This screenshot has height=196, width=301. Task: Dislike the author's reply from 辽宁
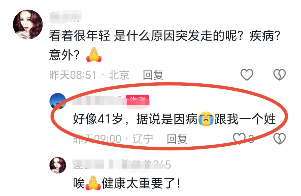[x=280, y=138]
